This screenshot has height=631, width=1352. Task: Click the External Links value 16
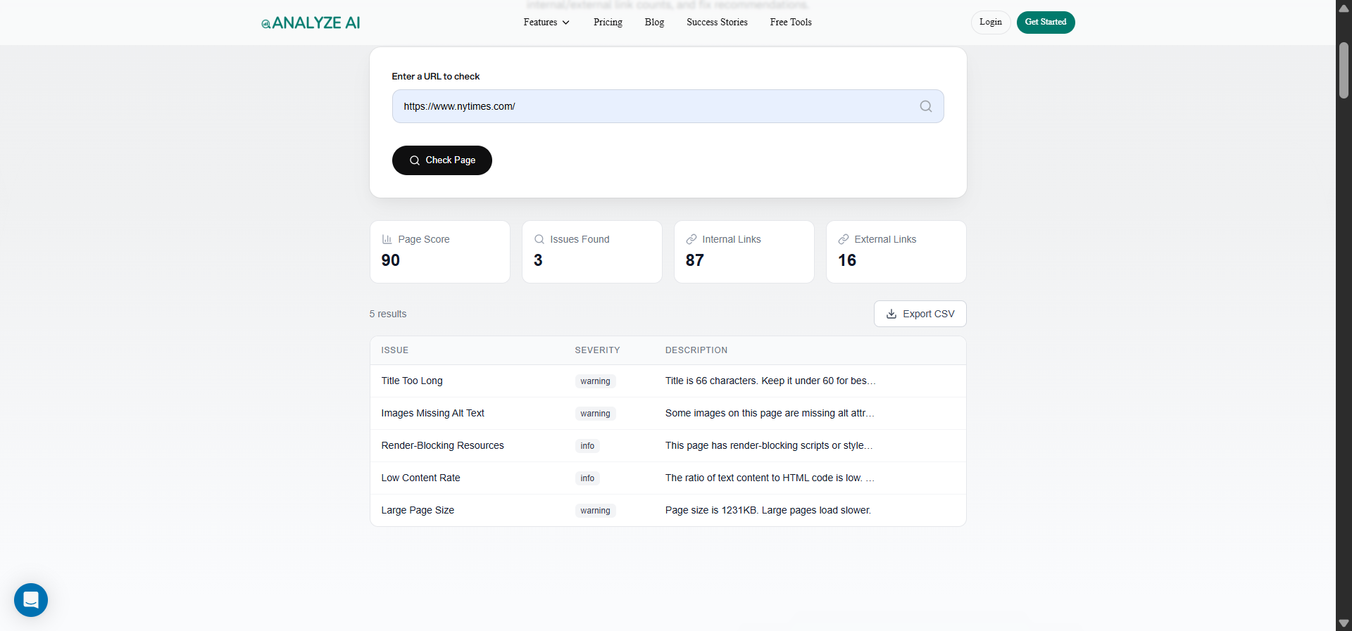pos(847,260)
